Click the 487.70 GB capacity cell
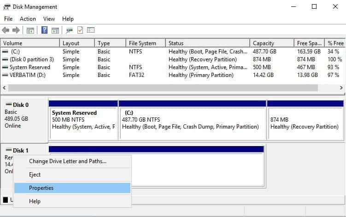The image size is (346, 217). tap(264, 52)
